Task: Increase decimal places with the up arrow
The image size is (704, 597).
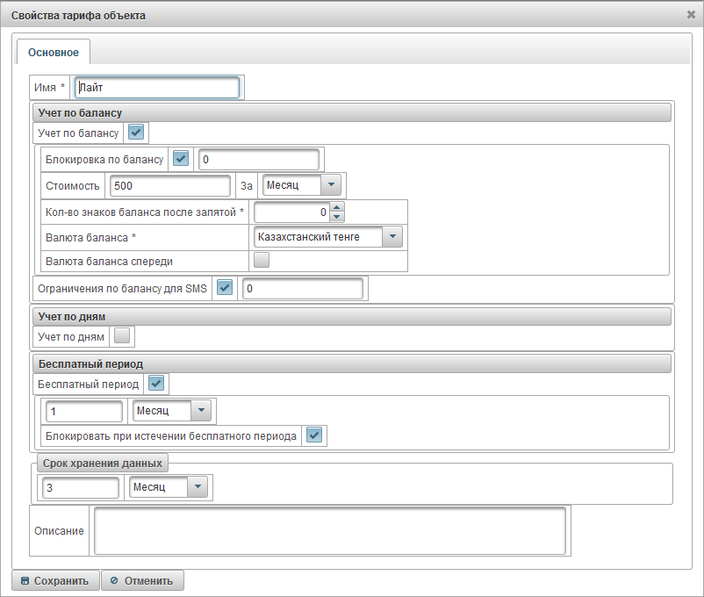Action: [338, 207]
